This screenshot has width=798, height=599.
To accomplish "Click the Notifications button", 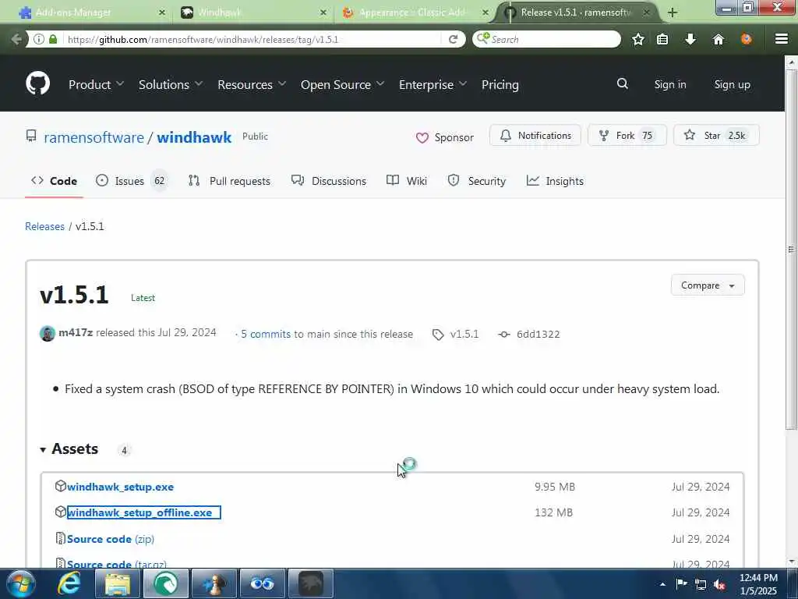I will (x=535, y=136).
